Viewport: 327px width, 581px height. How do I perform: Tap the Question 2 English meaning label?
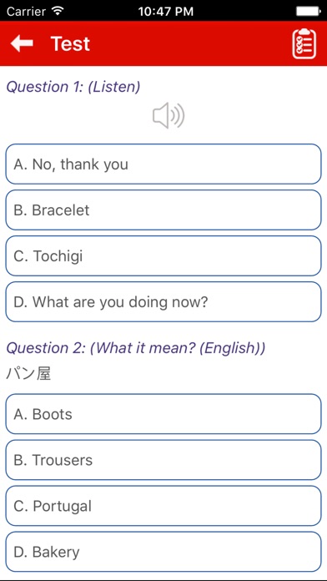point(136,348)
